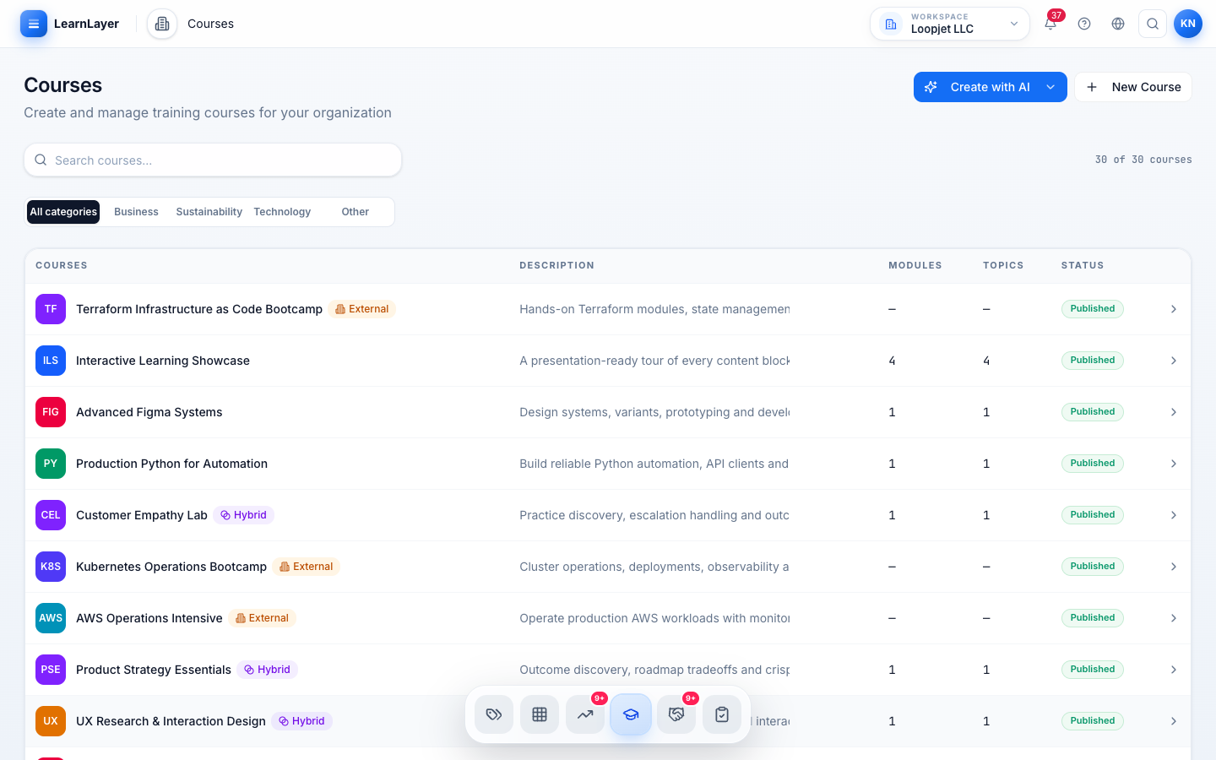Expand UX Research row chevron
The width and height of the screenshot is (1216, 760).
(1174, 721)
